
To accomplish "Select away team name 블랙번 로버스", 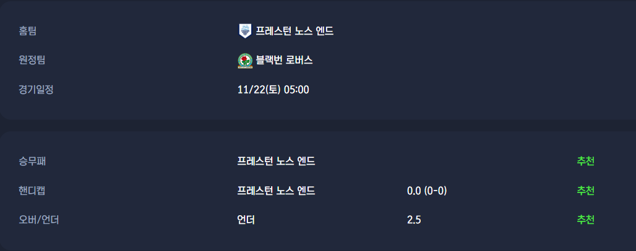I will click(x=284, y=60).
